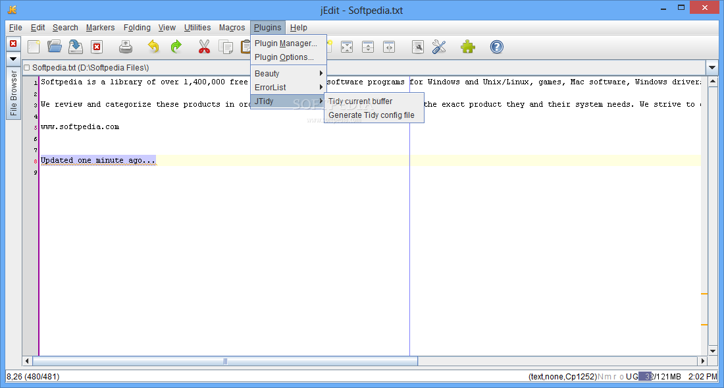
Task: Click line number 8 in the gutter
Action: [x=35, y=161]
